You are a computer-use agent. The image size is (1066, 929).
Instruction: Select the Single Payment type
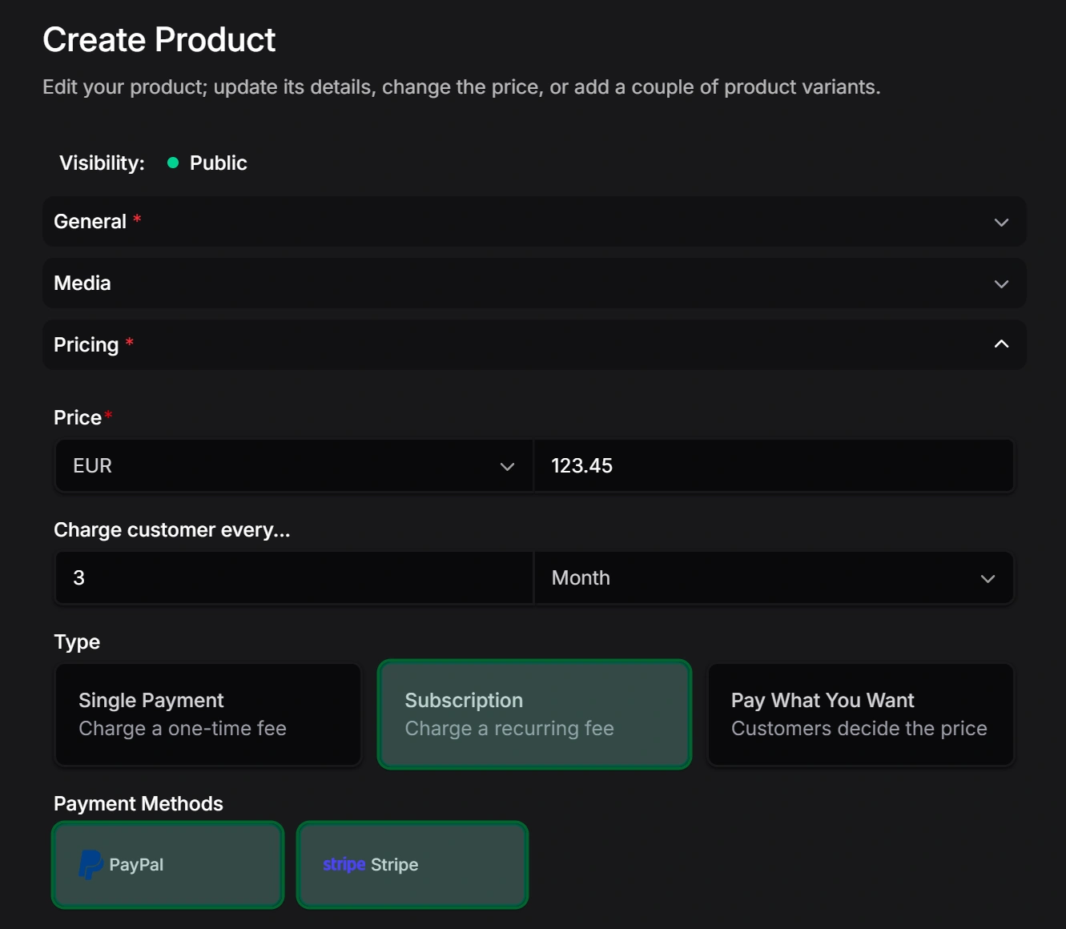coord(207,714)
